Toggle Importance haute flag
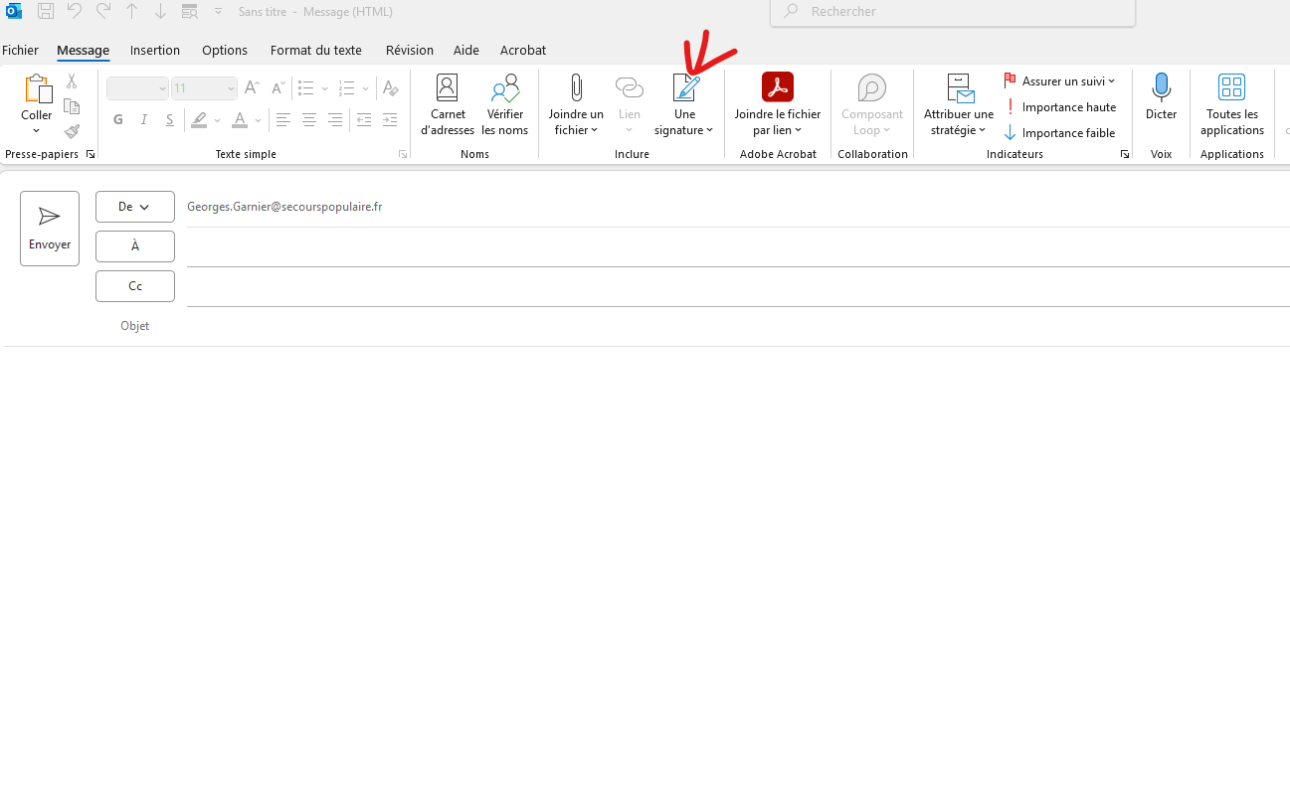This screenshot has width=1290, height=800. [1060, 107]
